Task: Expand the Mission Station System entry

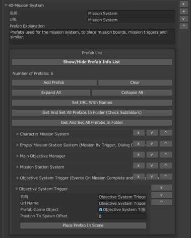Action: 18,167
